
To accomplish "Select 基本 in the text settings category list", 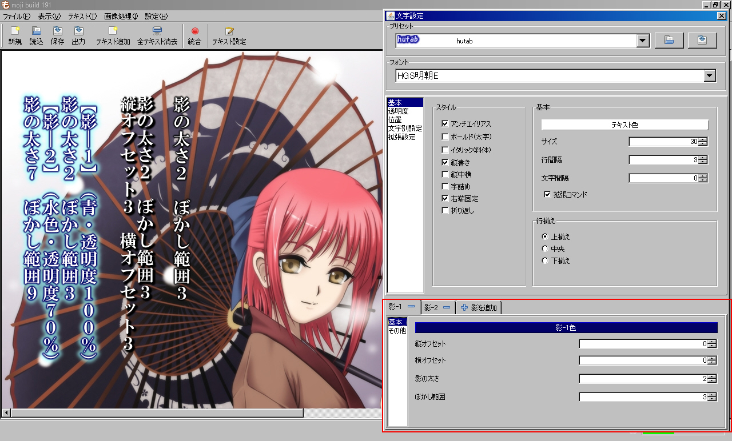I will [x=405, y=102].
